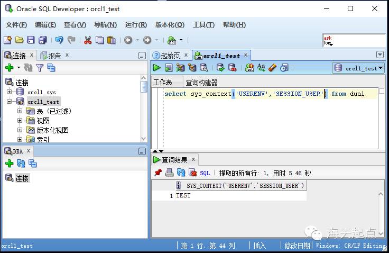Viewport: 389px width, 253px height.
Task: Click the Explain Plan icon
Action: pyautogui.click(x=180, y=68)
